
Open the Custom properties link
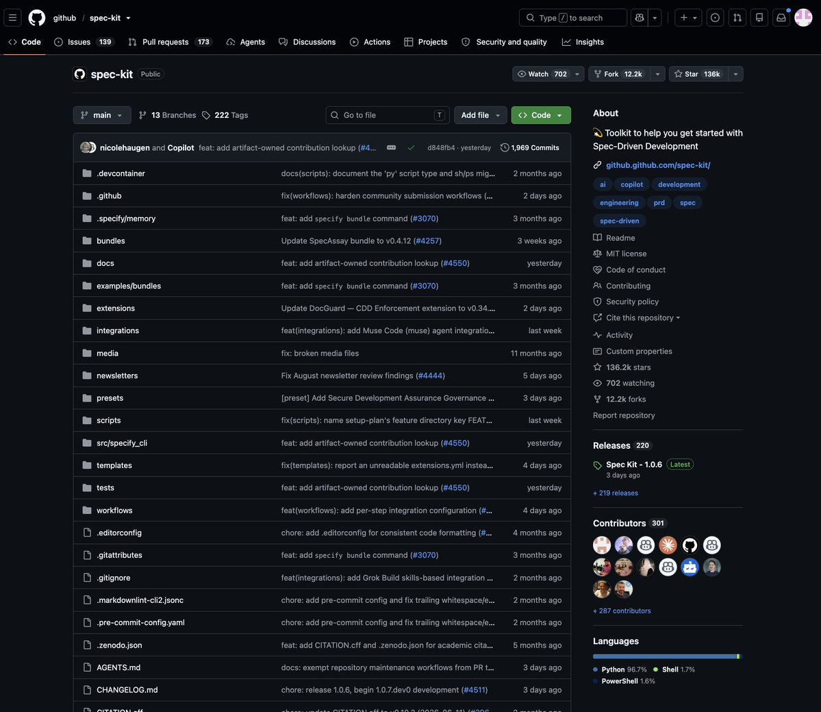[633, 352]
